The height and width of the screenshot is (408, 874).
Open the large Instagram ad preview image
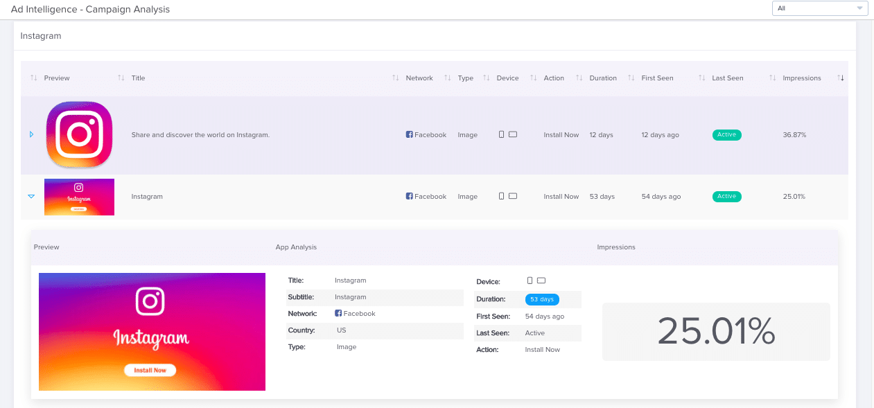(152, 332)
